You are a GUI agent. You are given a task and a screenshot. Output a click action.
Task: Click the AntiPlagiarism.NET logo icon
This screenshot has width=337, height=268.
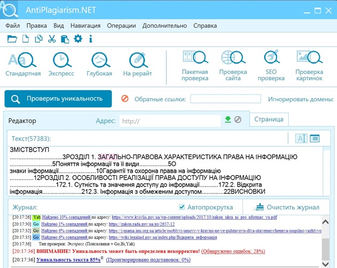click(9, 10)
